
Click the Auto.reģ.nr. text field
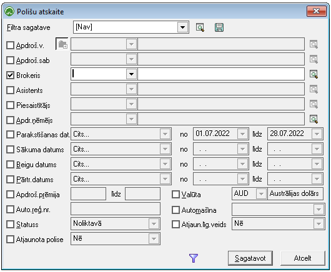pos(116,209)
